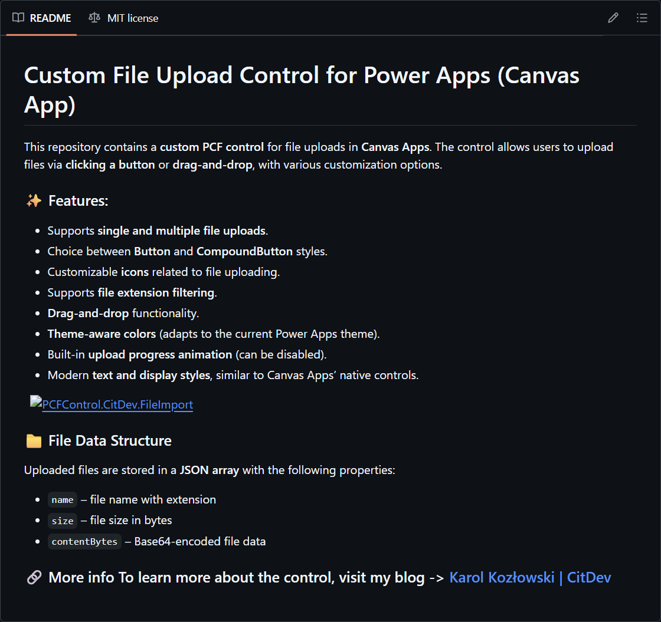Click the contentBytes code snippet
This screenshot has width=661, height=622.
pos(84,541)
